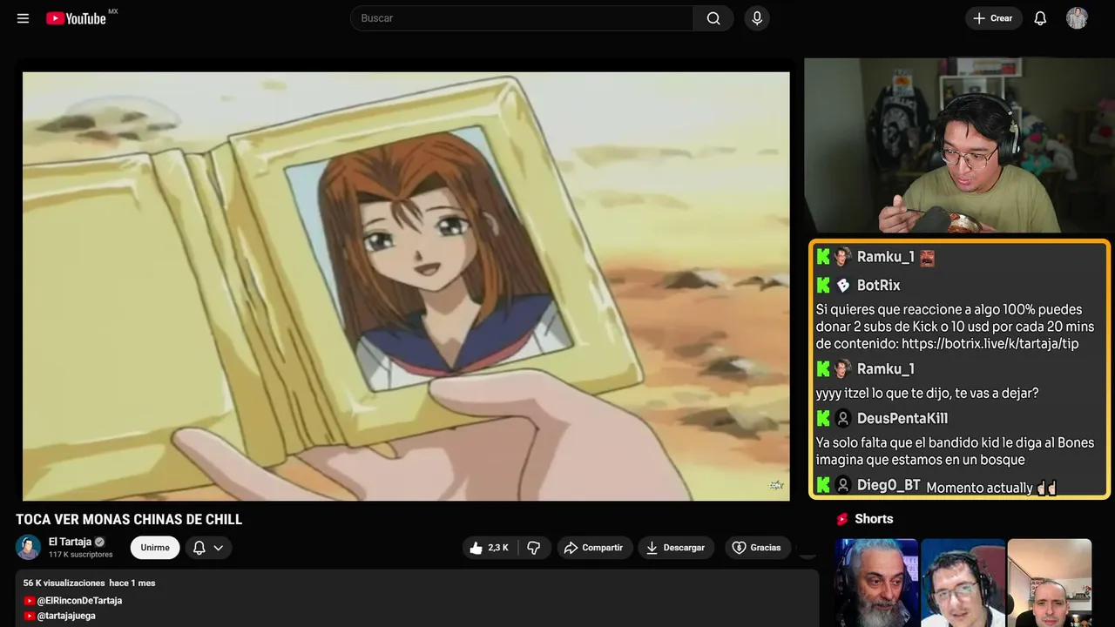Share the video with Compartir

tap(595, 548)
